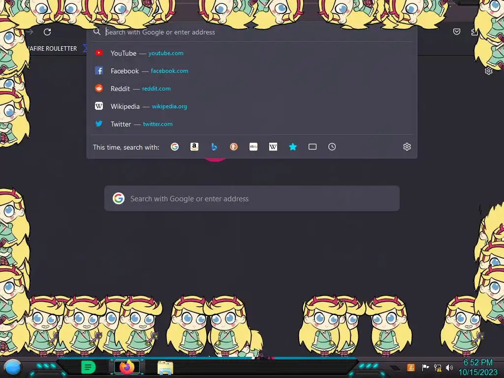Click the forward navigation arrow
The width and height of the screenshot is (504, 378).
(x=30, y=32)
